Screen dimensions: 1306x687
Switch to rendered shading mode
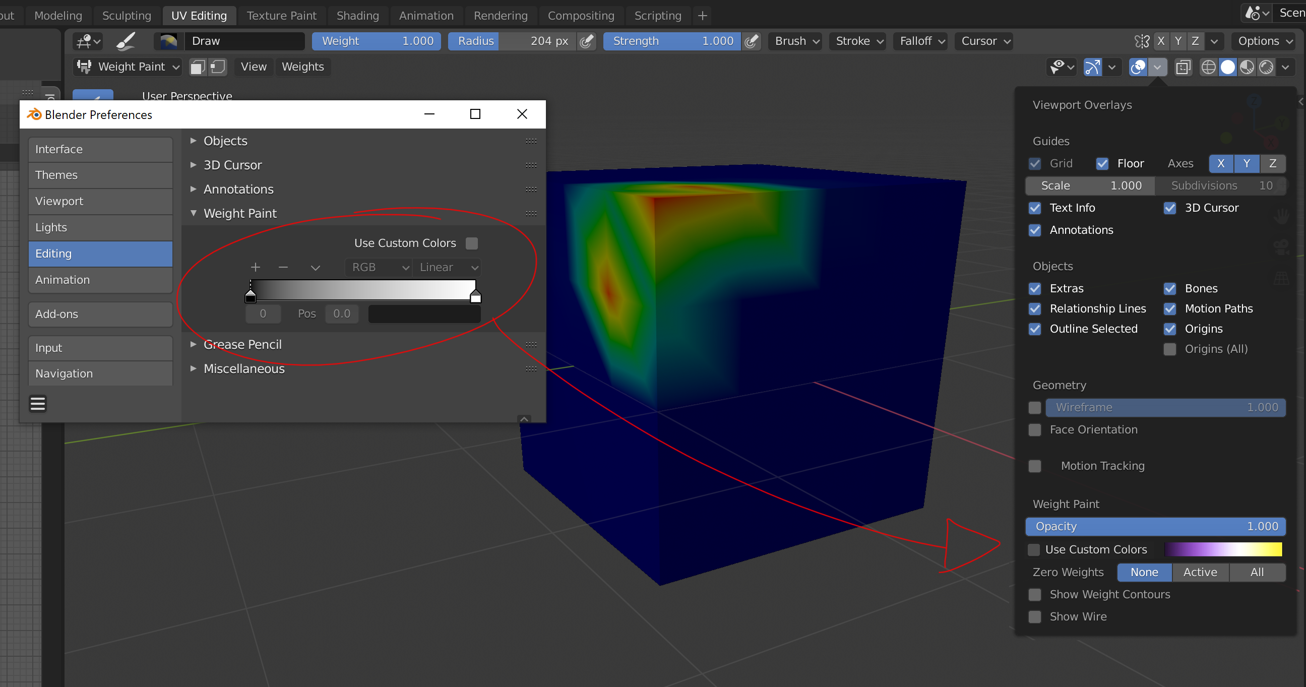point(1267,67)
